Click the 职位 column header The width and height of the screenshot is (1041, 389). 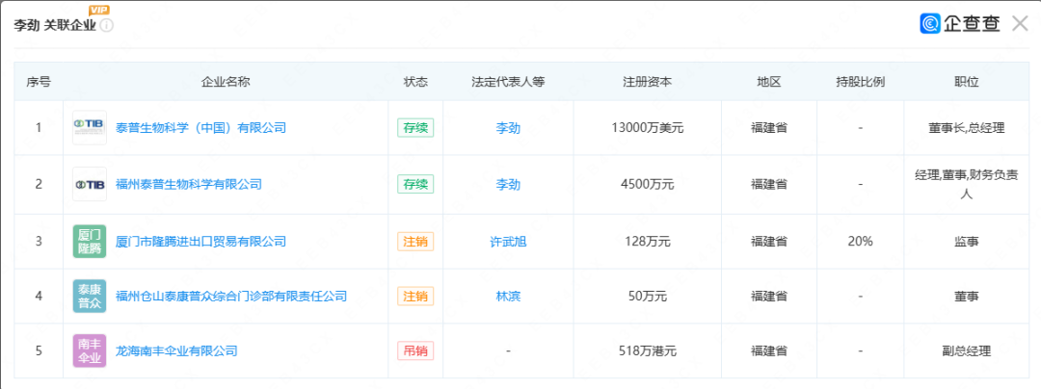click(x=967, y=82)
